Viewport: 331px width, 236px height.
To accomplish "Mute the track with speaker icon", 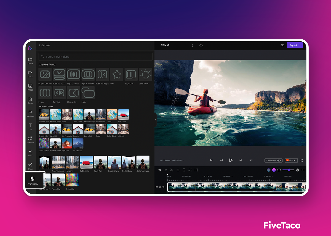I will tap(163, 187).
